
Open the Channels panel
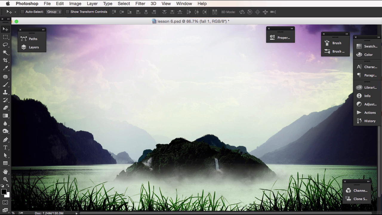pyautogui.click(x=357, y=191)
